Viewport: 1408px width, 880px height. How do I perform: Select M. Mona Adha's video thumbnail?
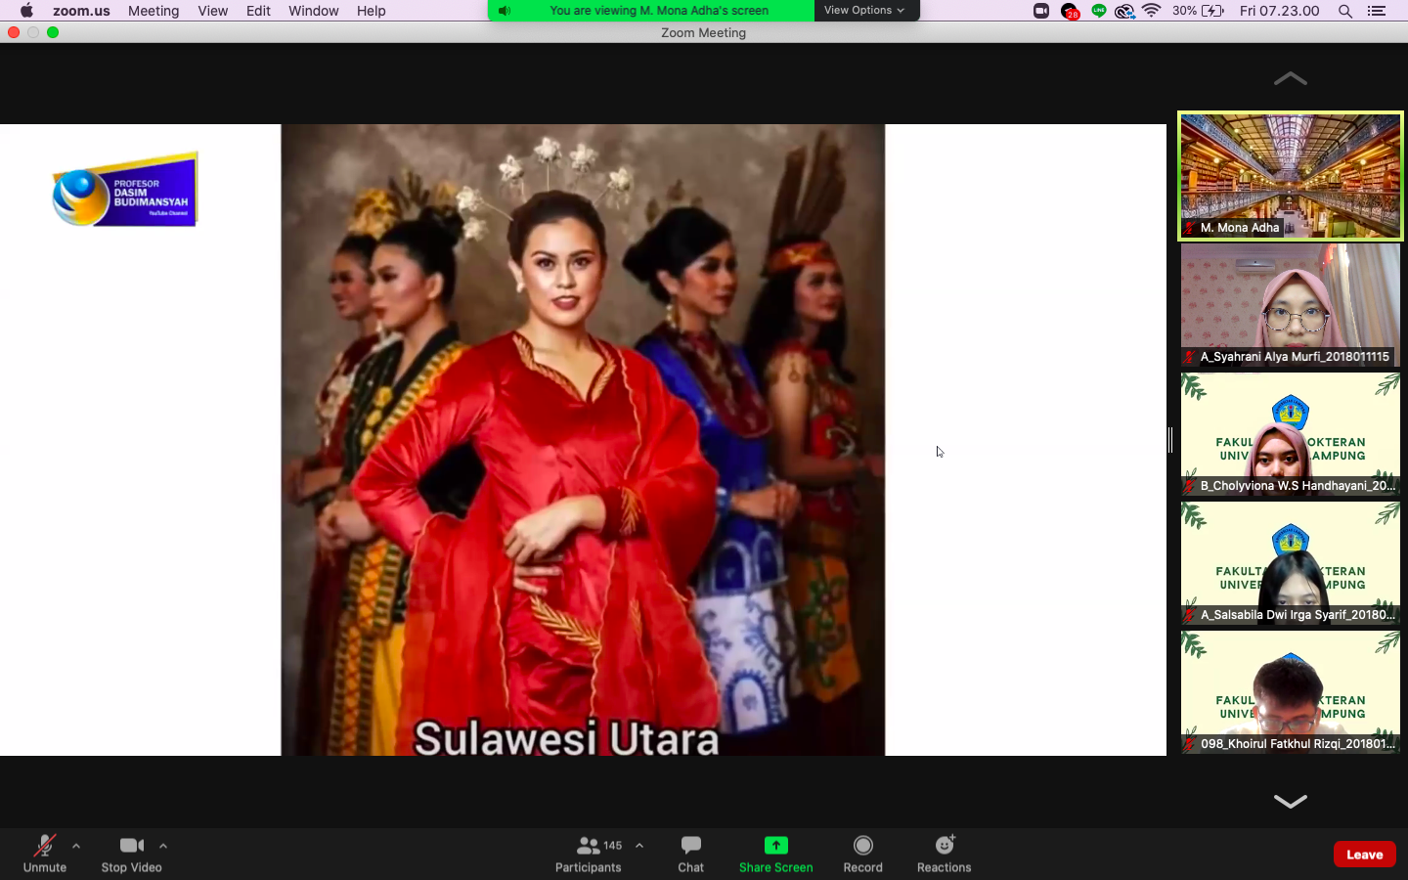pyautogui.click(x=1291, y=176)
